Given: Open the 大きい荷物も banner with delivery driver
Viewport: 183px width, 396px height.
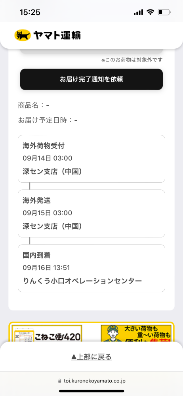Looking at the screenshot, I should click(136, 333).
